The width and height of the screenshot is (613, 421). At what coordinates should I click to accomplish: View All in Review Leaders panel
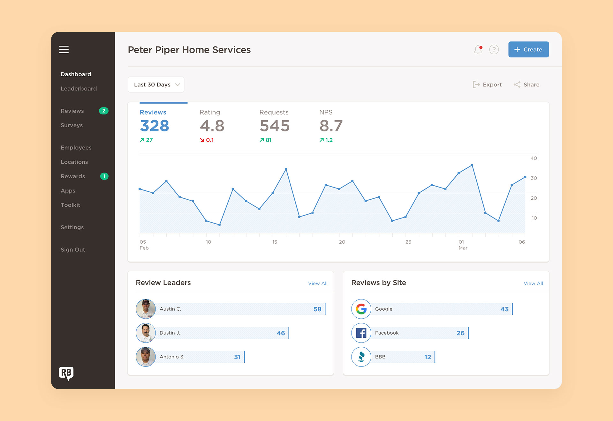click(x=318, y=283)
